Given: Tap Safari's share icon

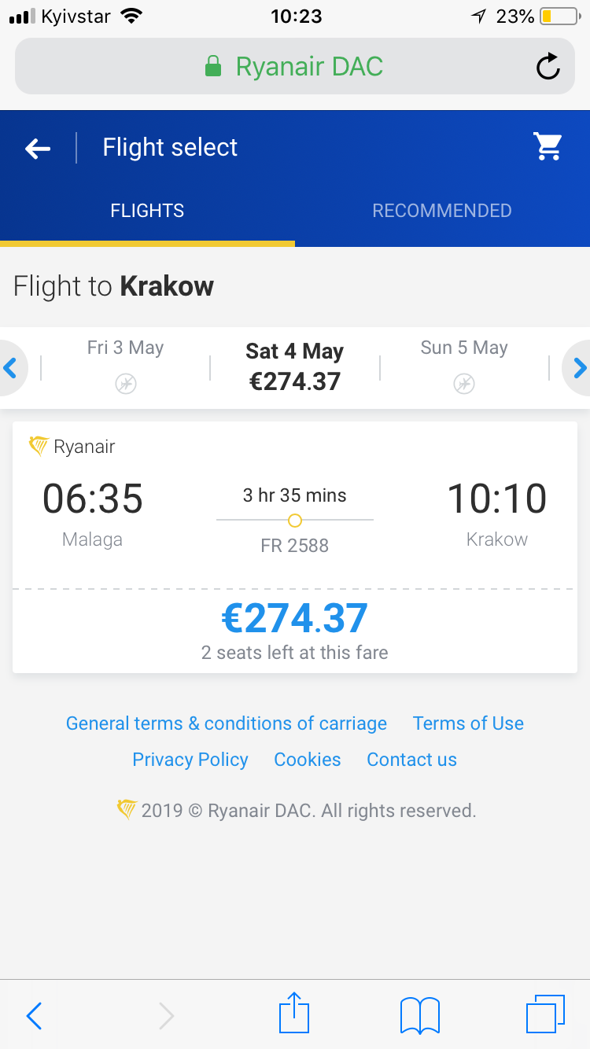Looking at the screenshot, I should click(294, 1014).
